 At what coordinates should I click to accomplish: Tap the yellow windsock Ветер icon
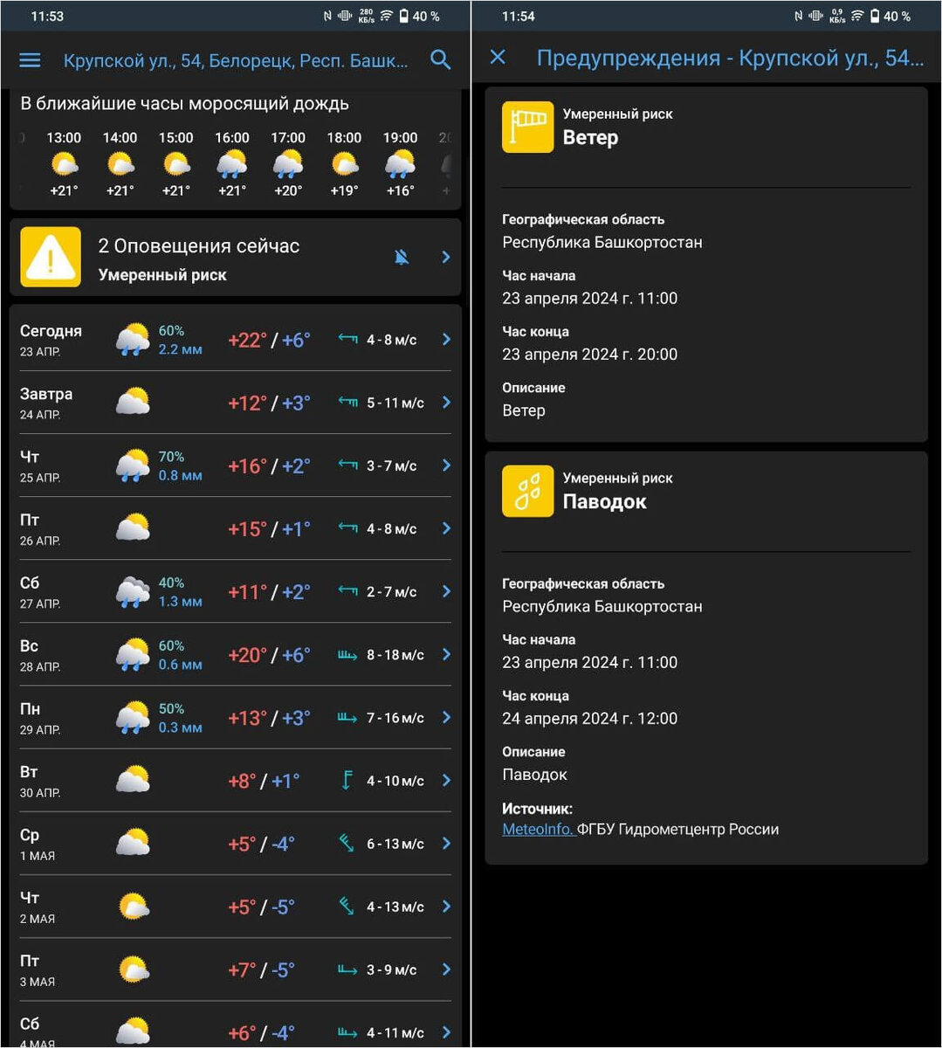click(527, 127)
